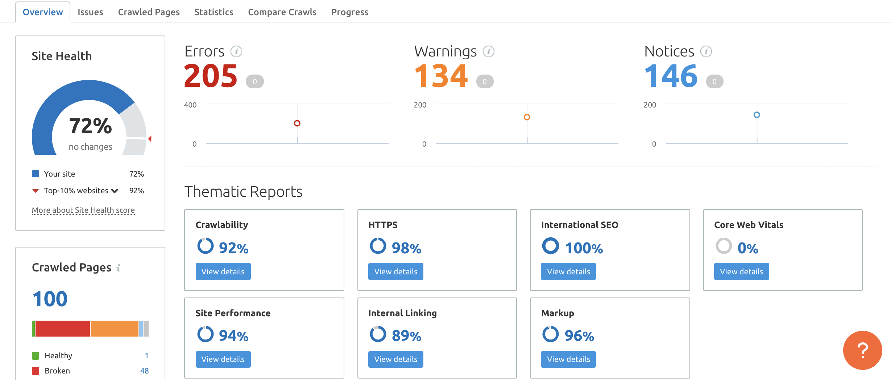This screenshot has width=891, height=380.
Task: Click the info icon beside Crawled Pages heading
Action: coord(119,268)
